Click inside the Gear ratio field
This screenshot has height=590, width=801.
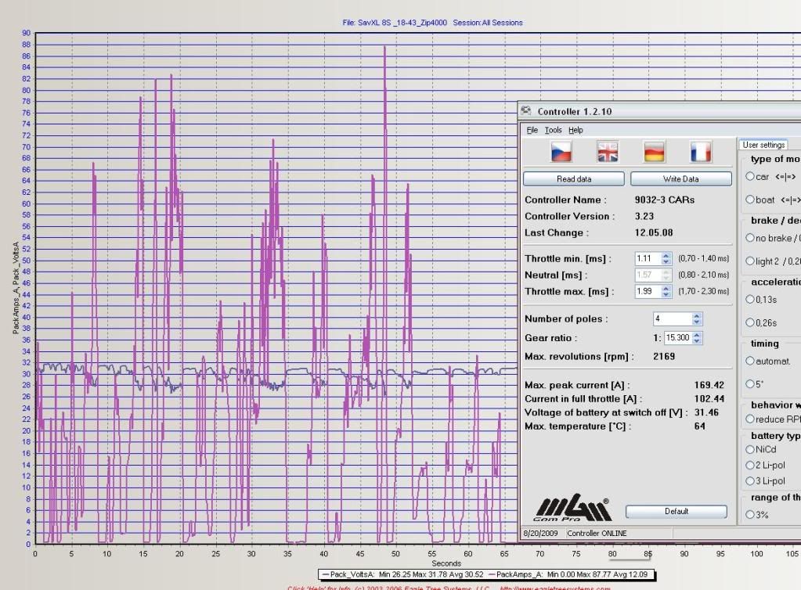677,338
